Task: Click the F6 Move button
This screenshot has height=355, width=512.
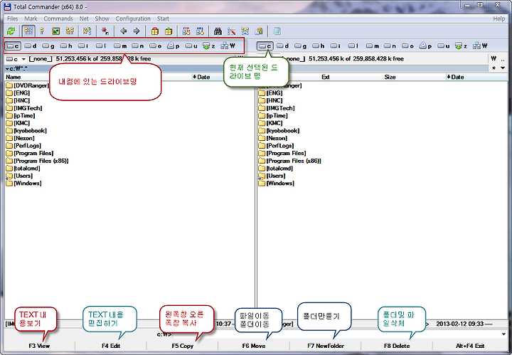Action: (x=254, y=346)
